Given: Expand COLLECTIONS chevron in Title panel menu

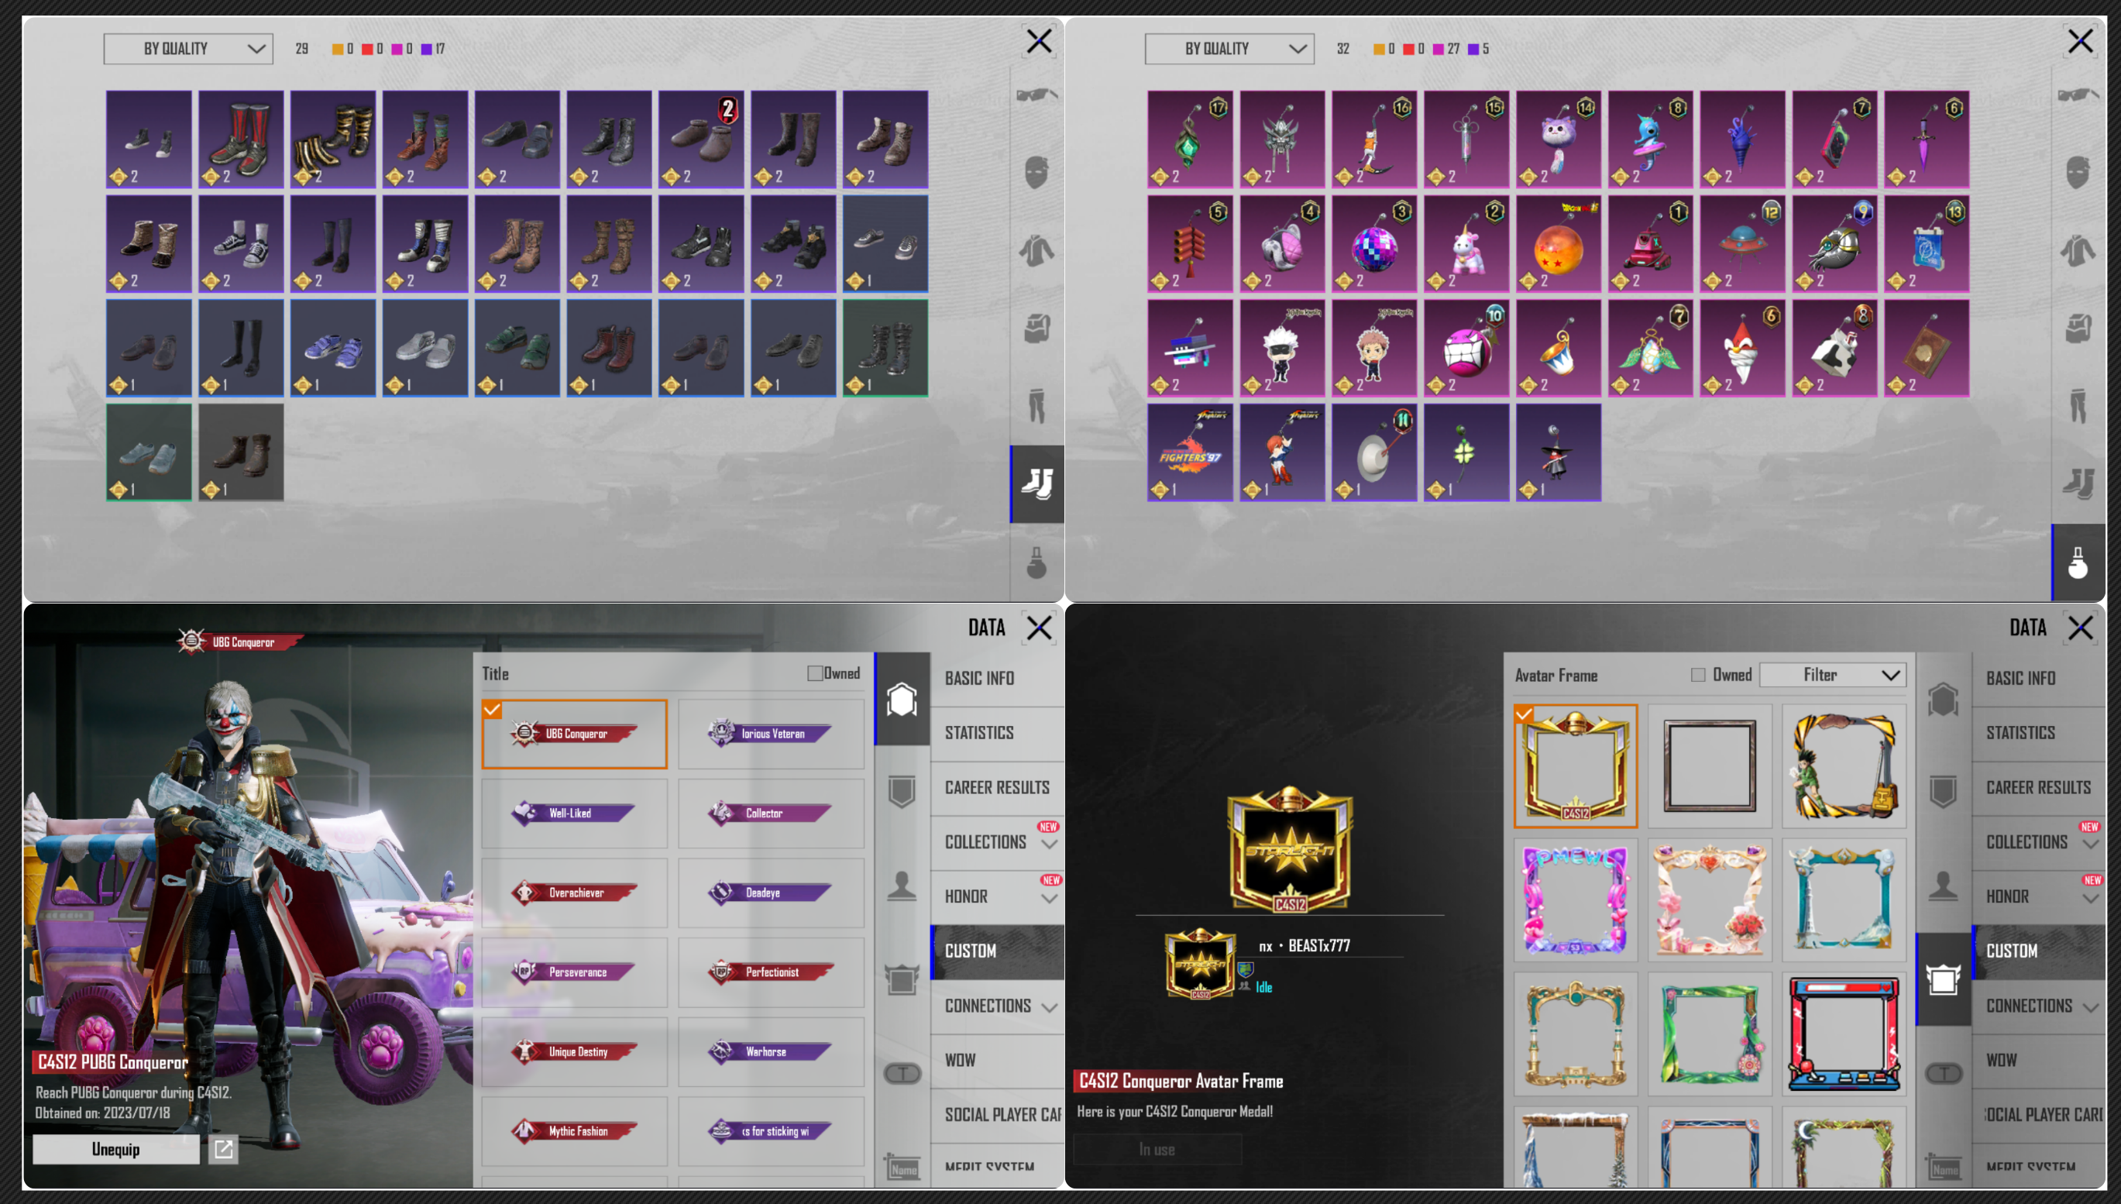Looking at the screenshot, I should point(1049,845).
